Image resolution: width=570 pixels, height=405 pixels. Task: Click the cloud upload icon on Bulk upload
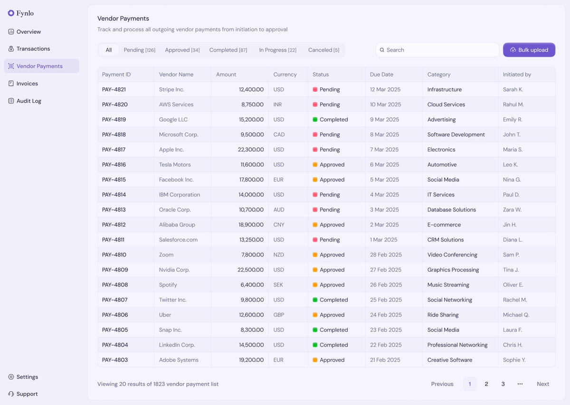pos(513,50)
